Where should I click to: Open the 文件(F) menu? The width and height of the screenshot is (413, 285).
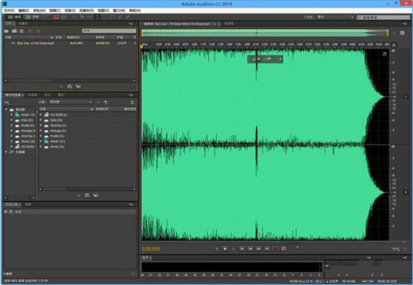(x=9, y=10)
